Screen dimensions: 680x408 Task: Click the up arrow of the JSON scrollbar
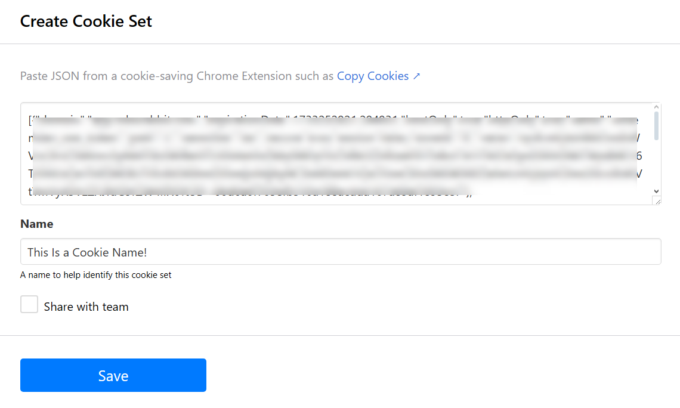point(656,107)
